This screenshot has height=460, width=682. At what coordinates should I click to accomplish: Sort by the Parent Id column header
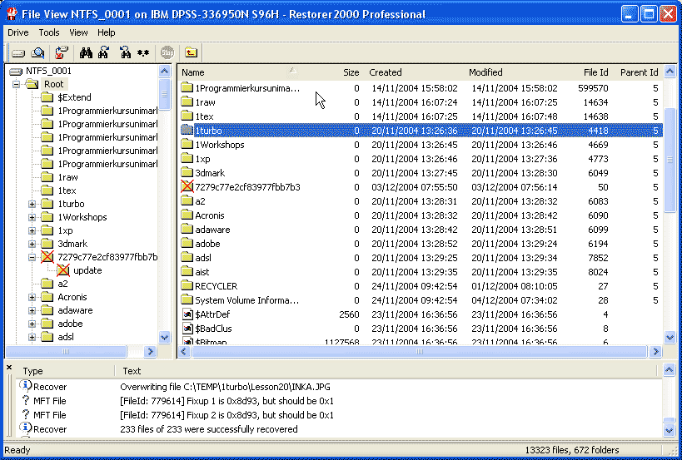point(638,72)
